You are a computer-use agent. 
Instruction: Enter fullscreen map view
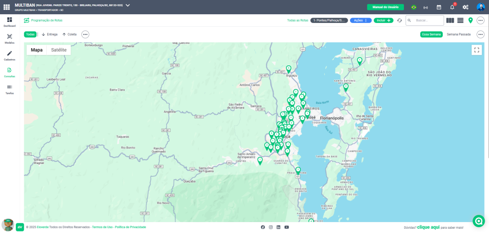476,50
